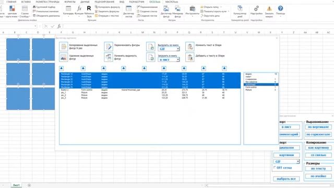The image size is (334, 188).
Task: Open Операции с текстом command
Action: tap(107, 16)
